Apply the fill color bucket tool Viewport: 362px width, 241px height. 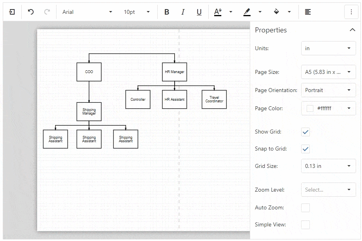tap(276, 12)
